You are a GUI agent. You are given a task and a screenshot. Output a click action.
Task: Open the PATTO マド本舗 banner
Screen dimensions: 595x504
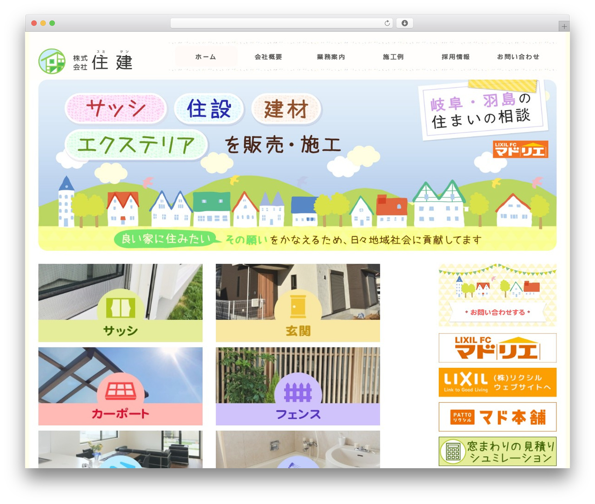tap(497, 417)
